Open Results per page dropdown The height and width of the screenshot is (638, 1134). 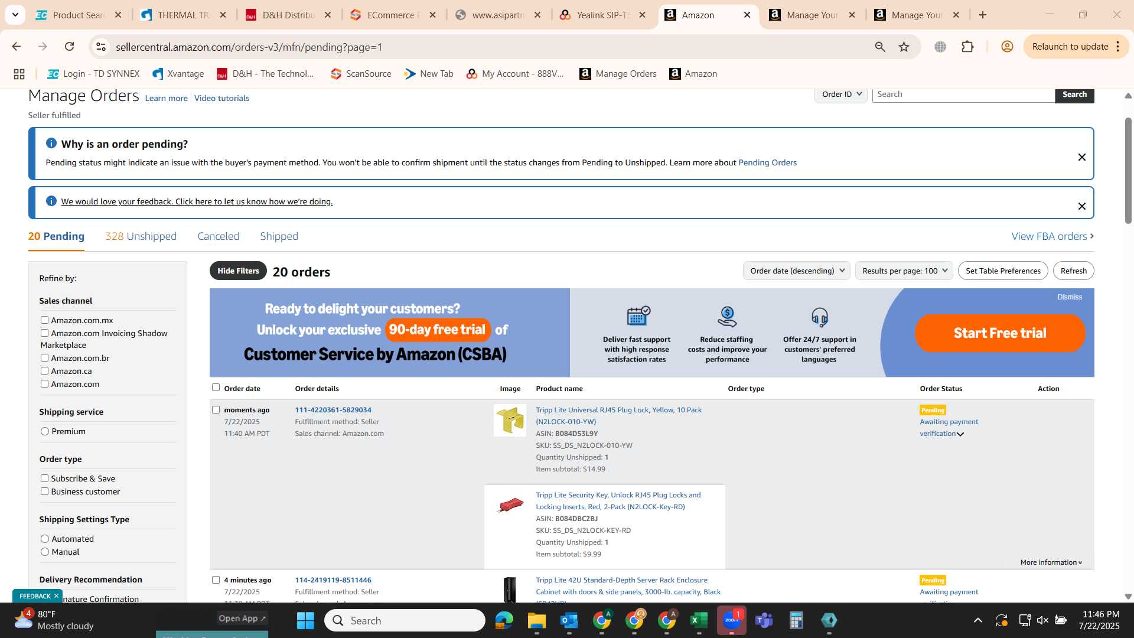coord(904,271)
